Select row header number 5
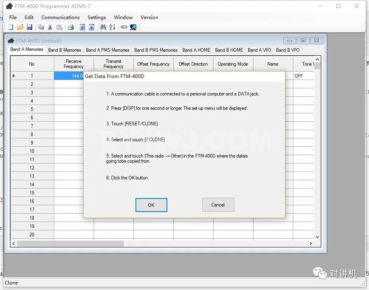Image resolution: width=369 pixels, height=290 pixels. [32, 109]
